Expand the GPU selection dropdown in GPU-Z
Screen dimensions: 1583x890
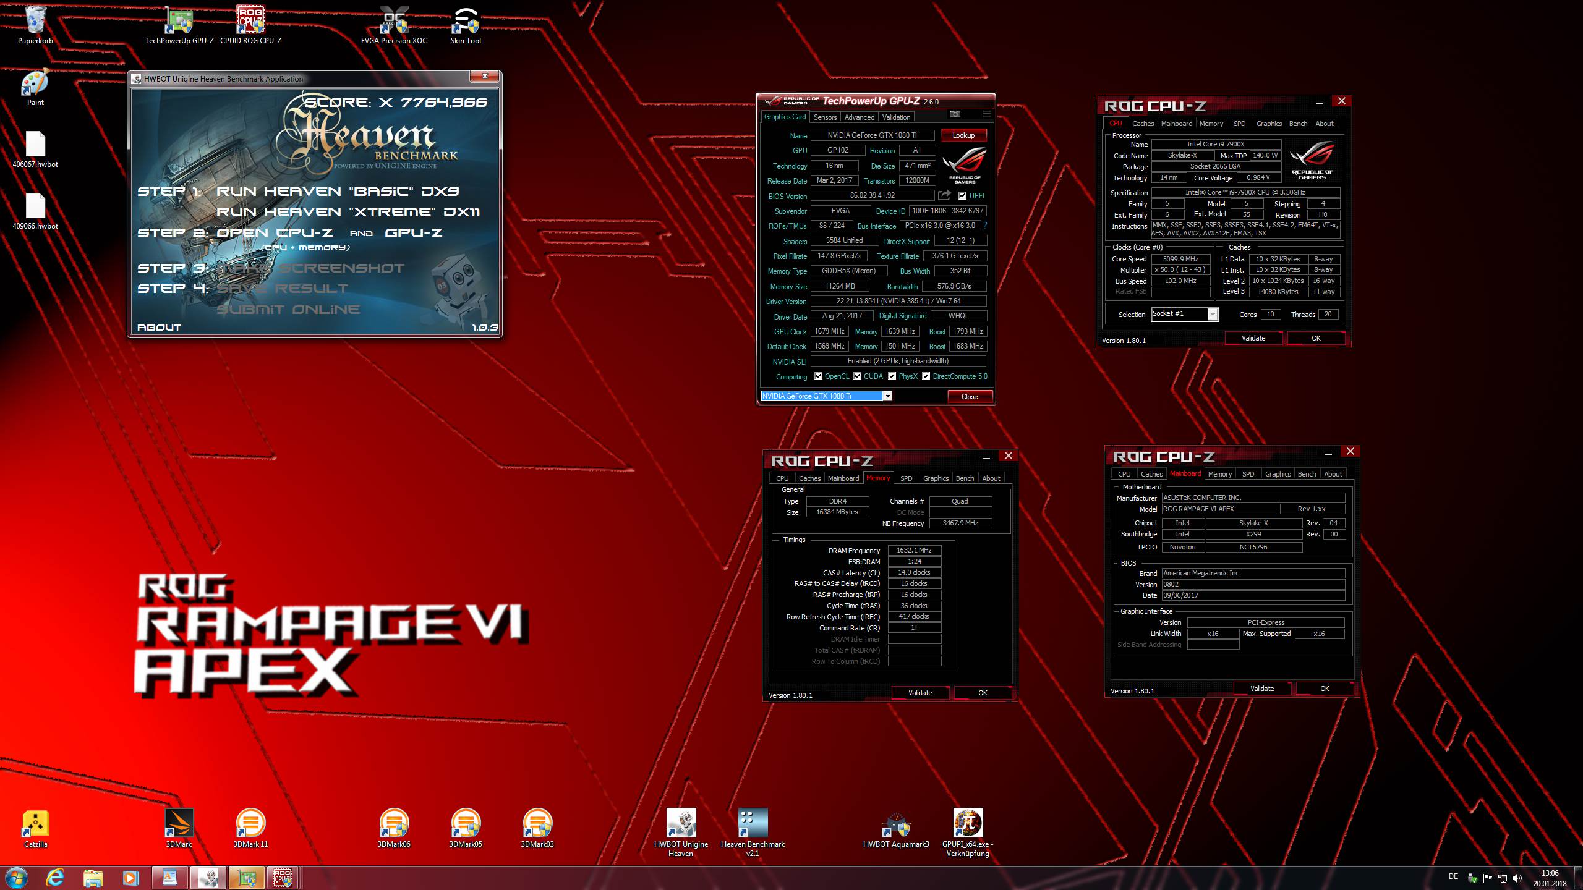pos(887,396)
